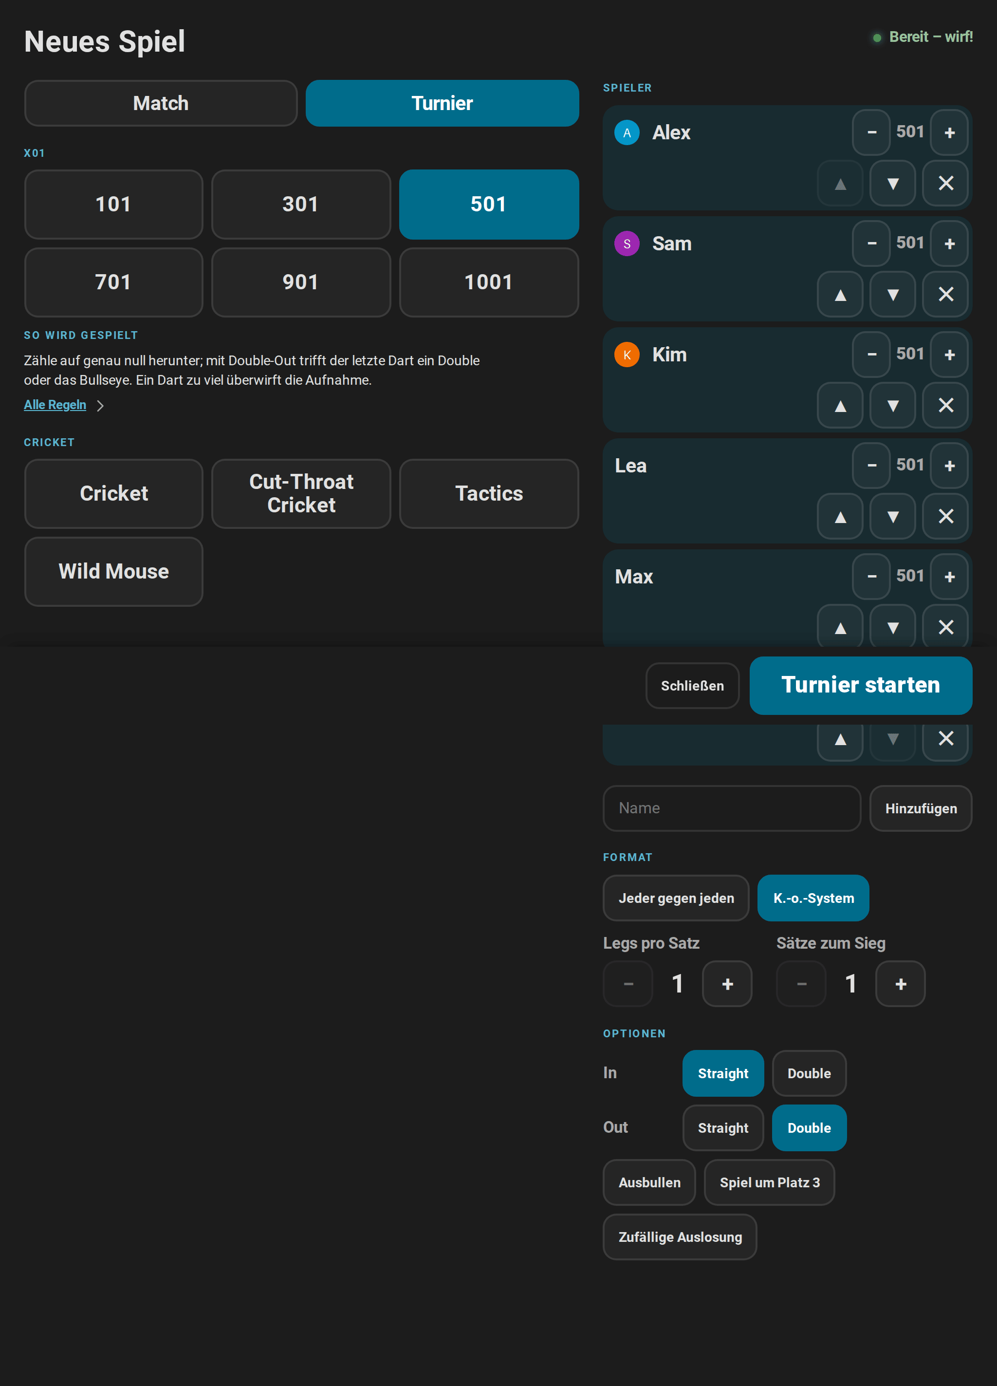Increase Legs pro Satz
The width and height of the screenshot is (997, 1386).
[727, 984]
